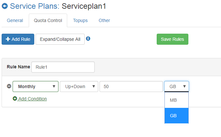Click the plus icon inside the Add Rule button
The width and height of the screenshot is (221, 137).
pyautogui.click(x=8, y=39)
